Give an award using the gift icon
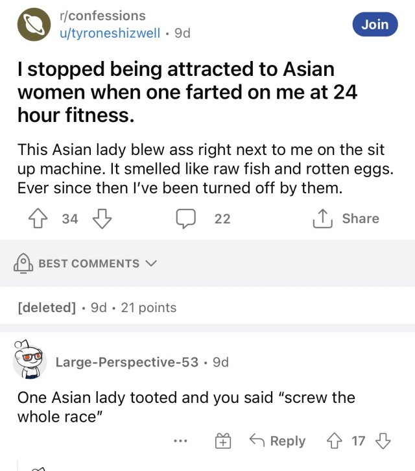The height and width of the screenshot is (471, 415). tap(222, 441)
